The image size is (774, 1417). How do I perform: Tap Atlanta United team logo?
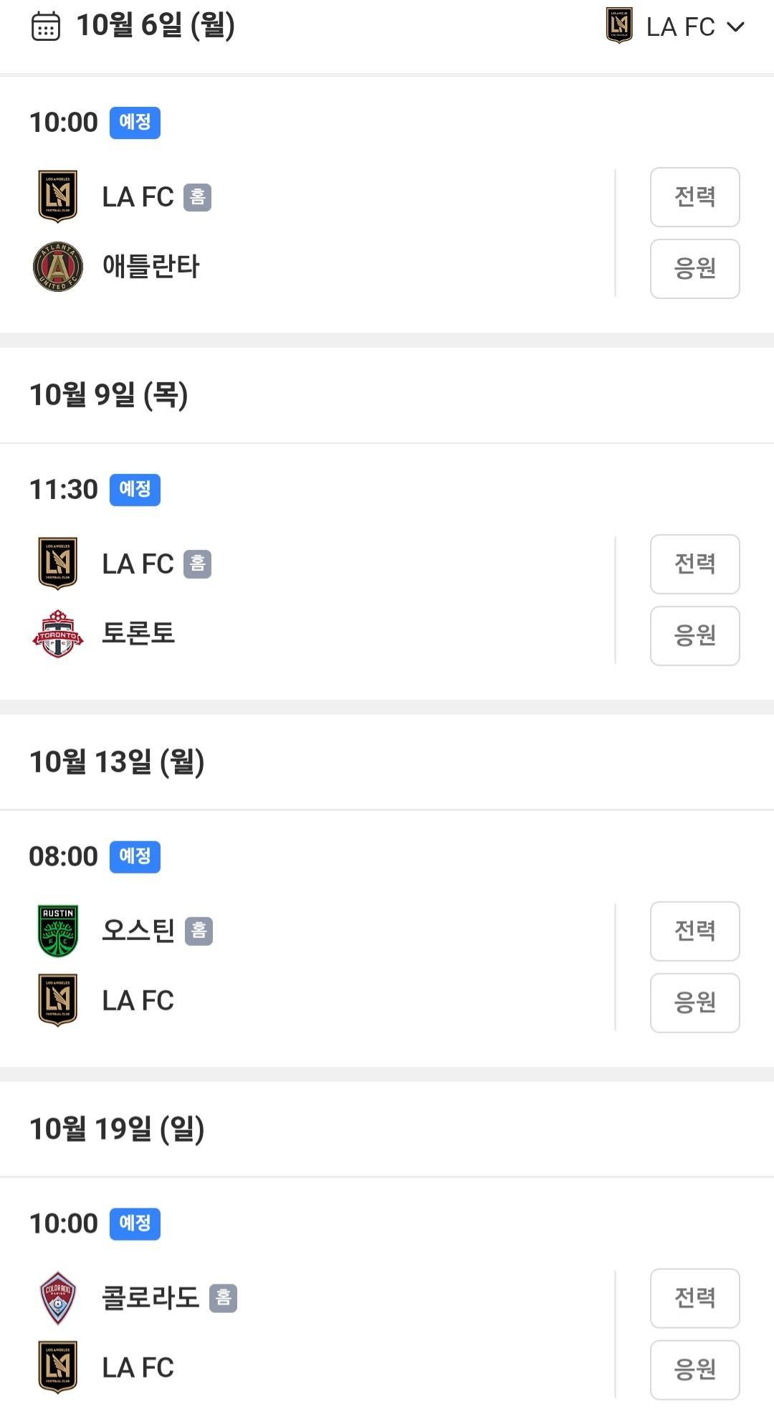[x=58, y=267]
